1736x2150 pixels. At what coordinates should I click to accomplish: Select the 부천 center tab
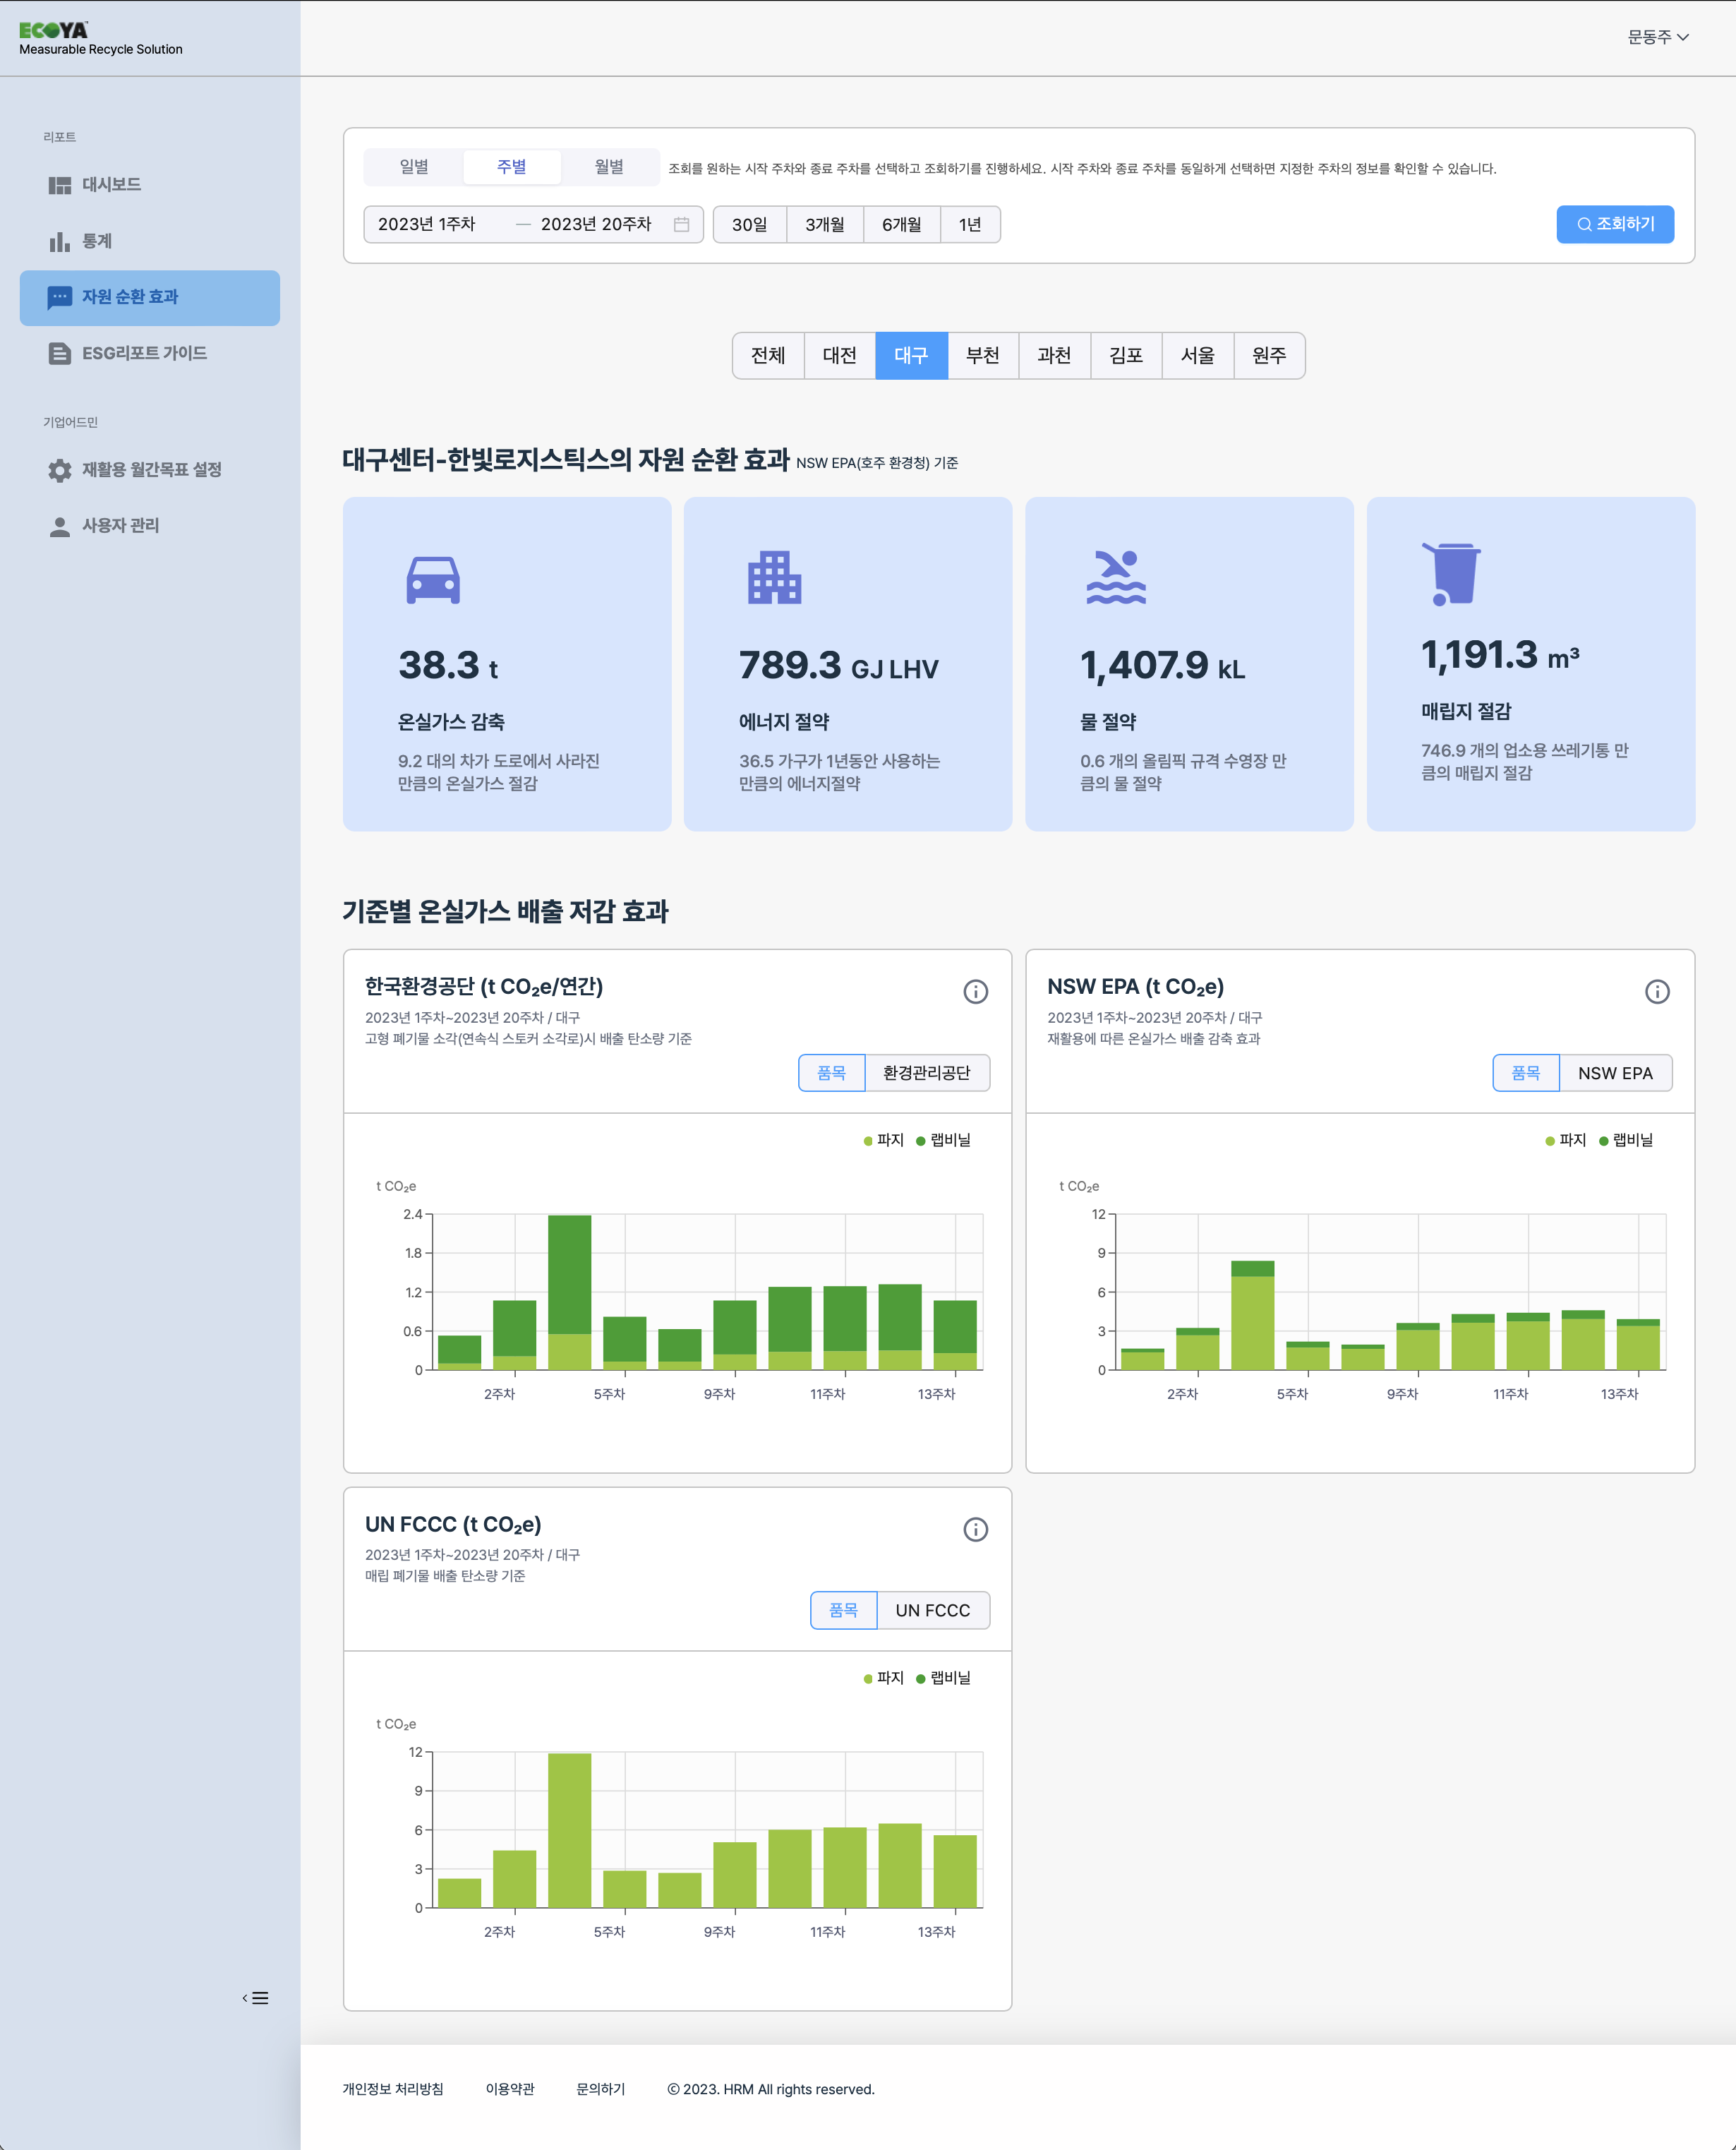pyautogui.click(x=983, y=355)
